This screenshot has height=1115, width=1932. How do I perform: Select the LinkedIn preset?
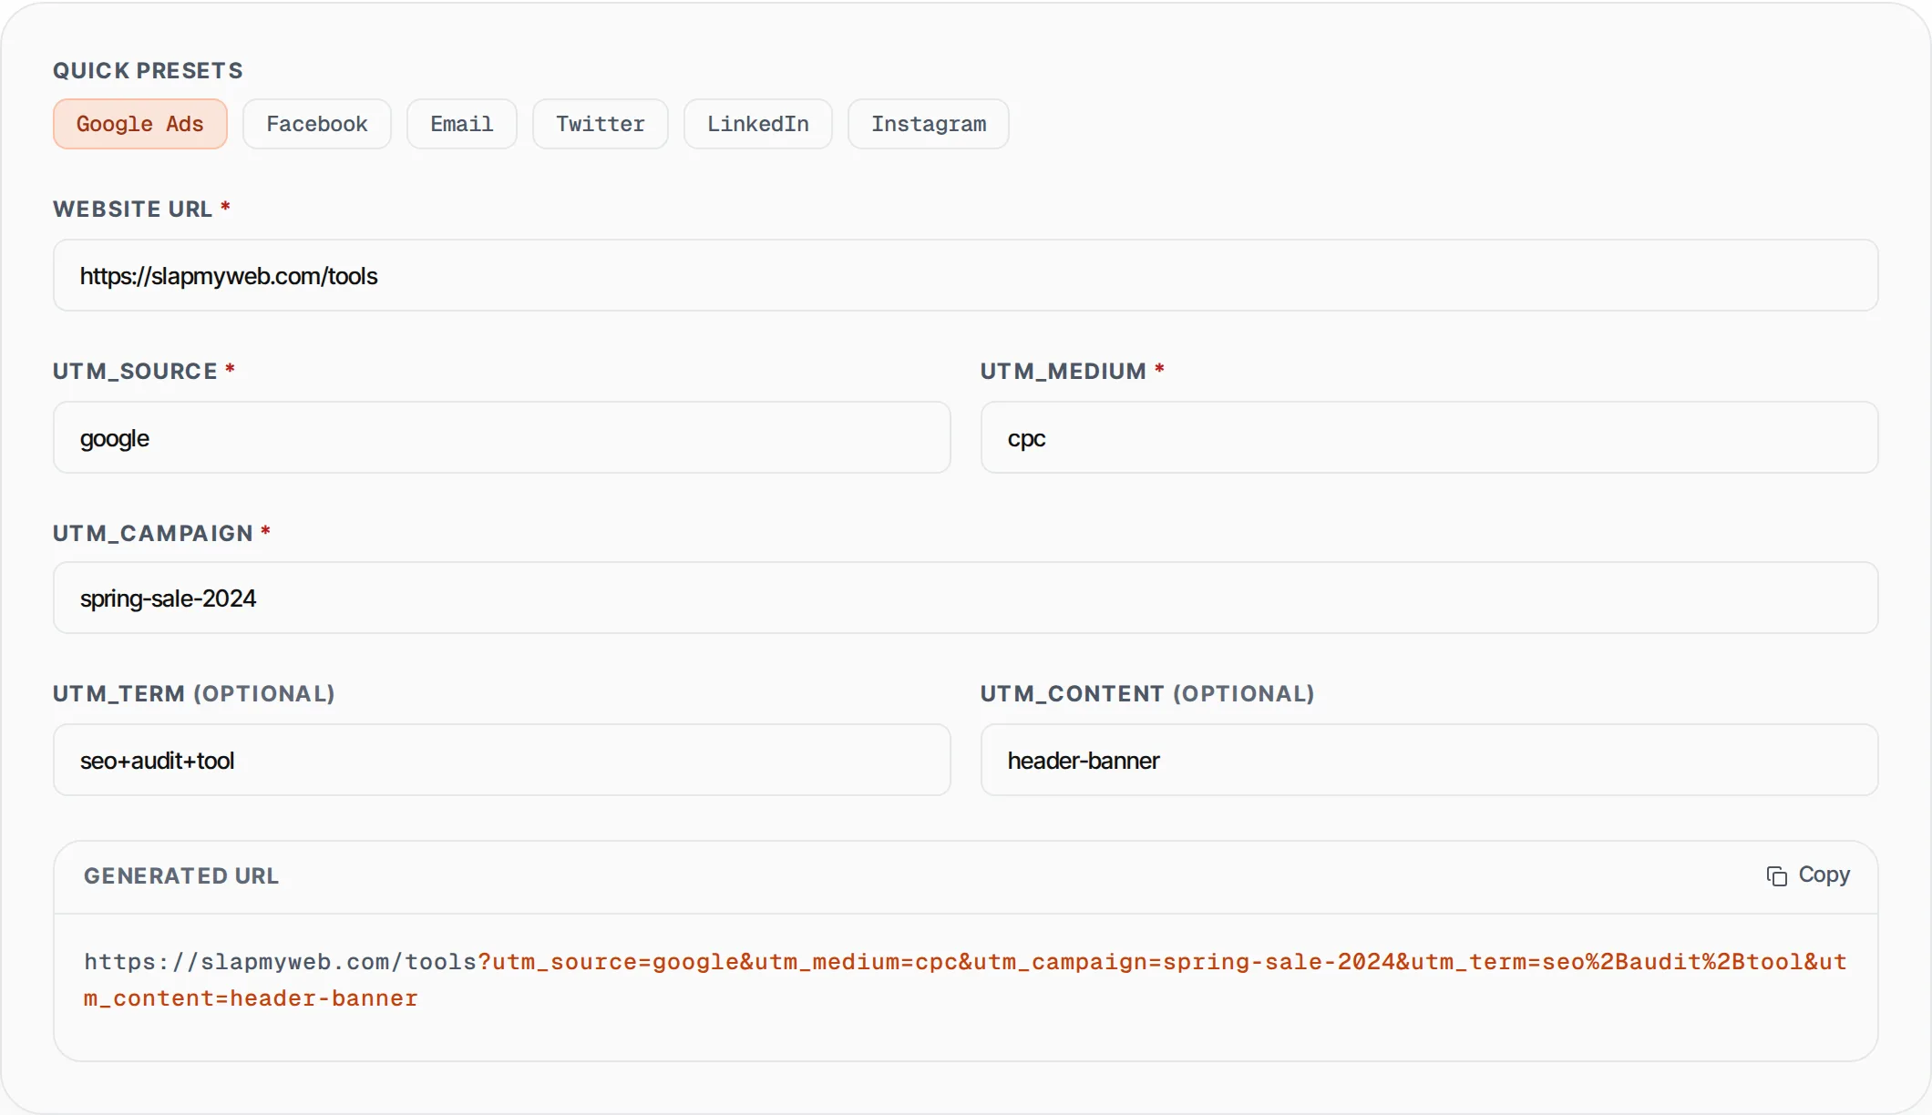click(758, 124)
